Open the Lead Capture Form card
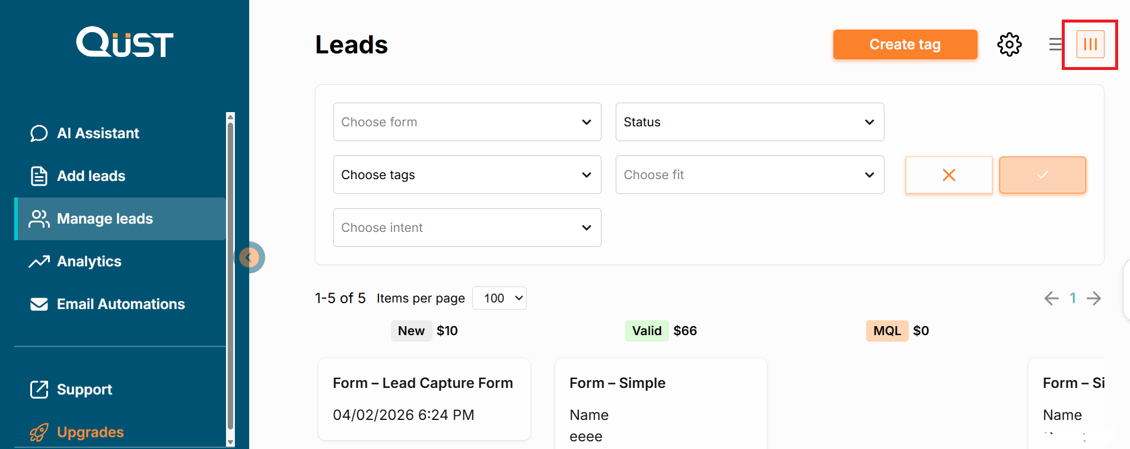1130x449 pixels. click(424, 399)
